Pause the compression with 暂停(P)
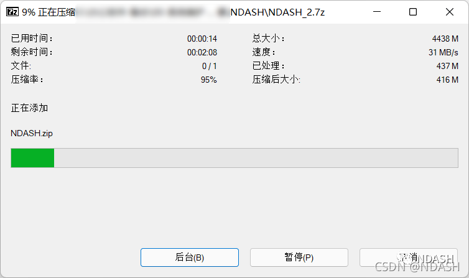Image resolution: width=469 pixels, height=278 pixels. (x=299, y=257)
